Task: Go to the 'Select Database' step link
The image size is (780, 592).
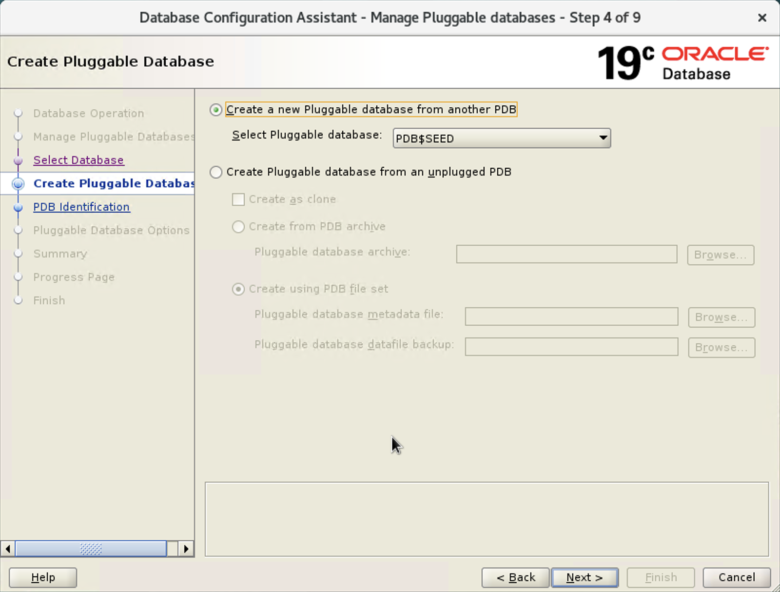Action: coord(78,160)
